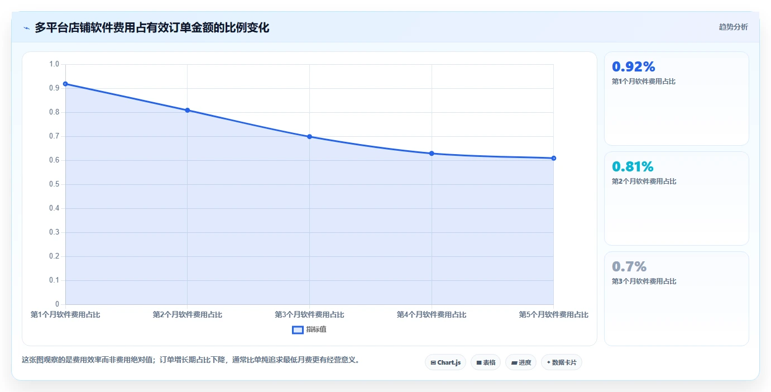
Task: Select the 数据卡片 tag button
Action: (x=562, y=362)
